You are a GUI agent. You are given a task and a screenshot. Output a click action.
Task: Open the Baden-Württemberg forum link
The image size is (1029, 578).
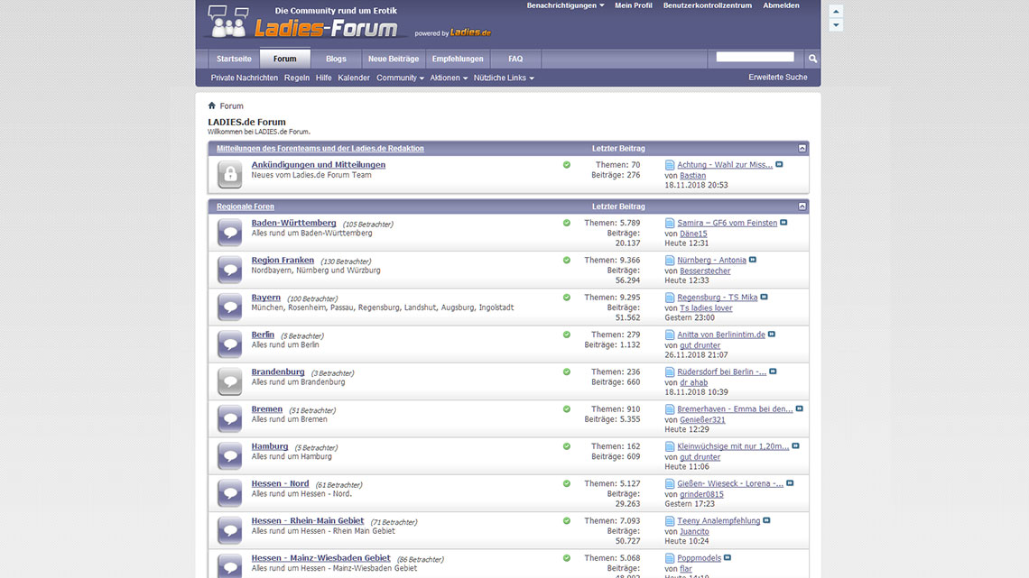tap(293, 223)
